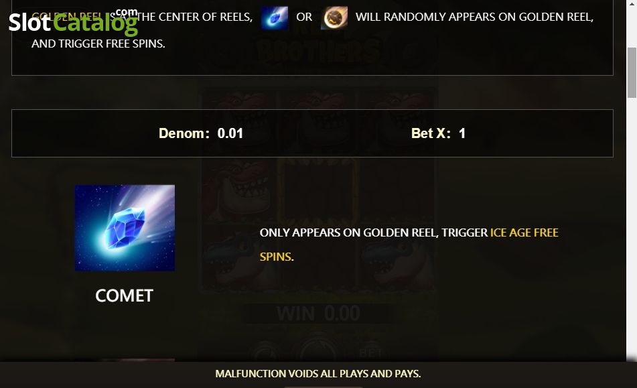
Task: Click the scrollbar track below the thumb
Action: click(632, 228)
